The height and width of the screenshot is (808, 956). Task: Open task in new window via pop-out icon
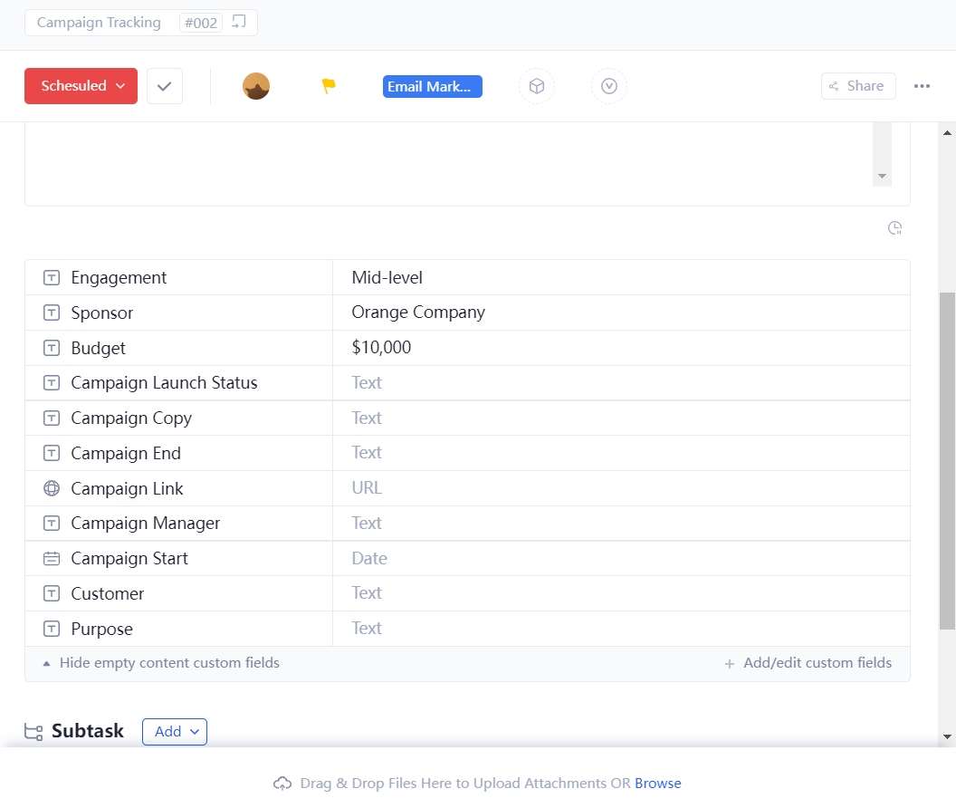(237, 22)
